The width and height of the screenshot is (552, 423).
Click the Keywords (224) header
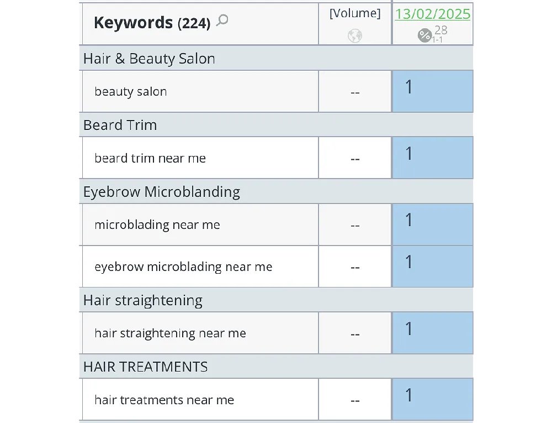tap(152, 23)
